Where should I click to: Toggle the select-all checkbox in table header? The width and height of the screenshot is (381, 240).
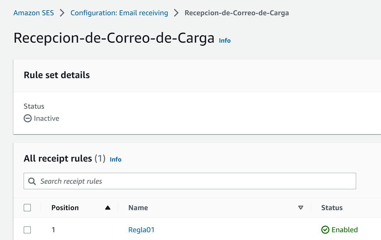tap(27, 208)
